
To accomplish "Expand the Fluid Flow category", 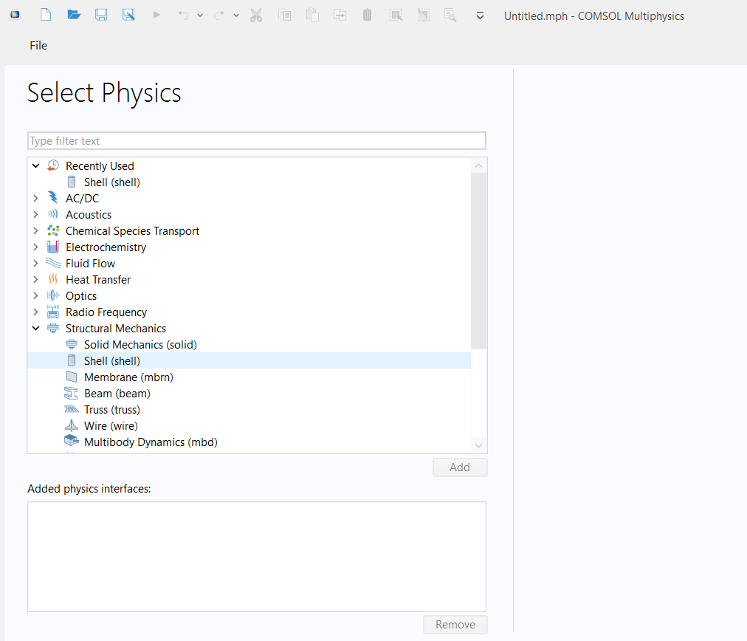I will pos(35,264).
